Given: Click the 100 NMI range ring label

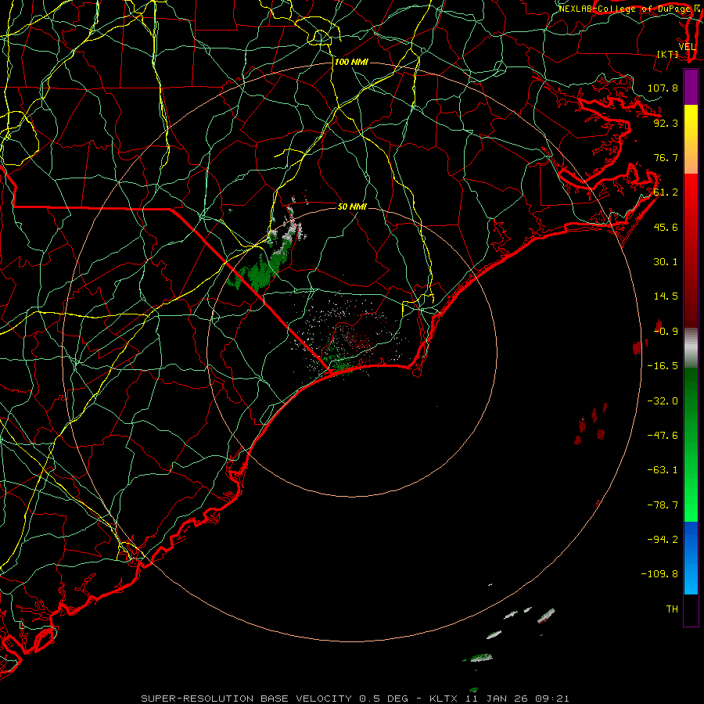Looking at the screenshot, I should [x=351, y=62].
